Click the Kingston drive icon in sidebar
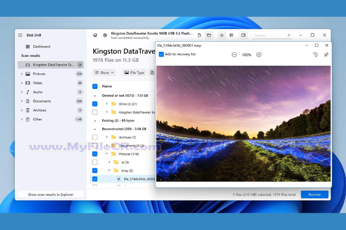Image resolution: width=346 pixels, height=230 pixels. click(x=27, y=65)
